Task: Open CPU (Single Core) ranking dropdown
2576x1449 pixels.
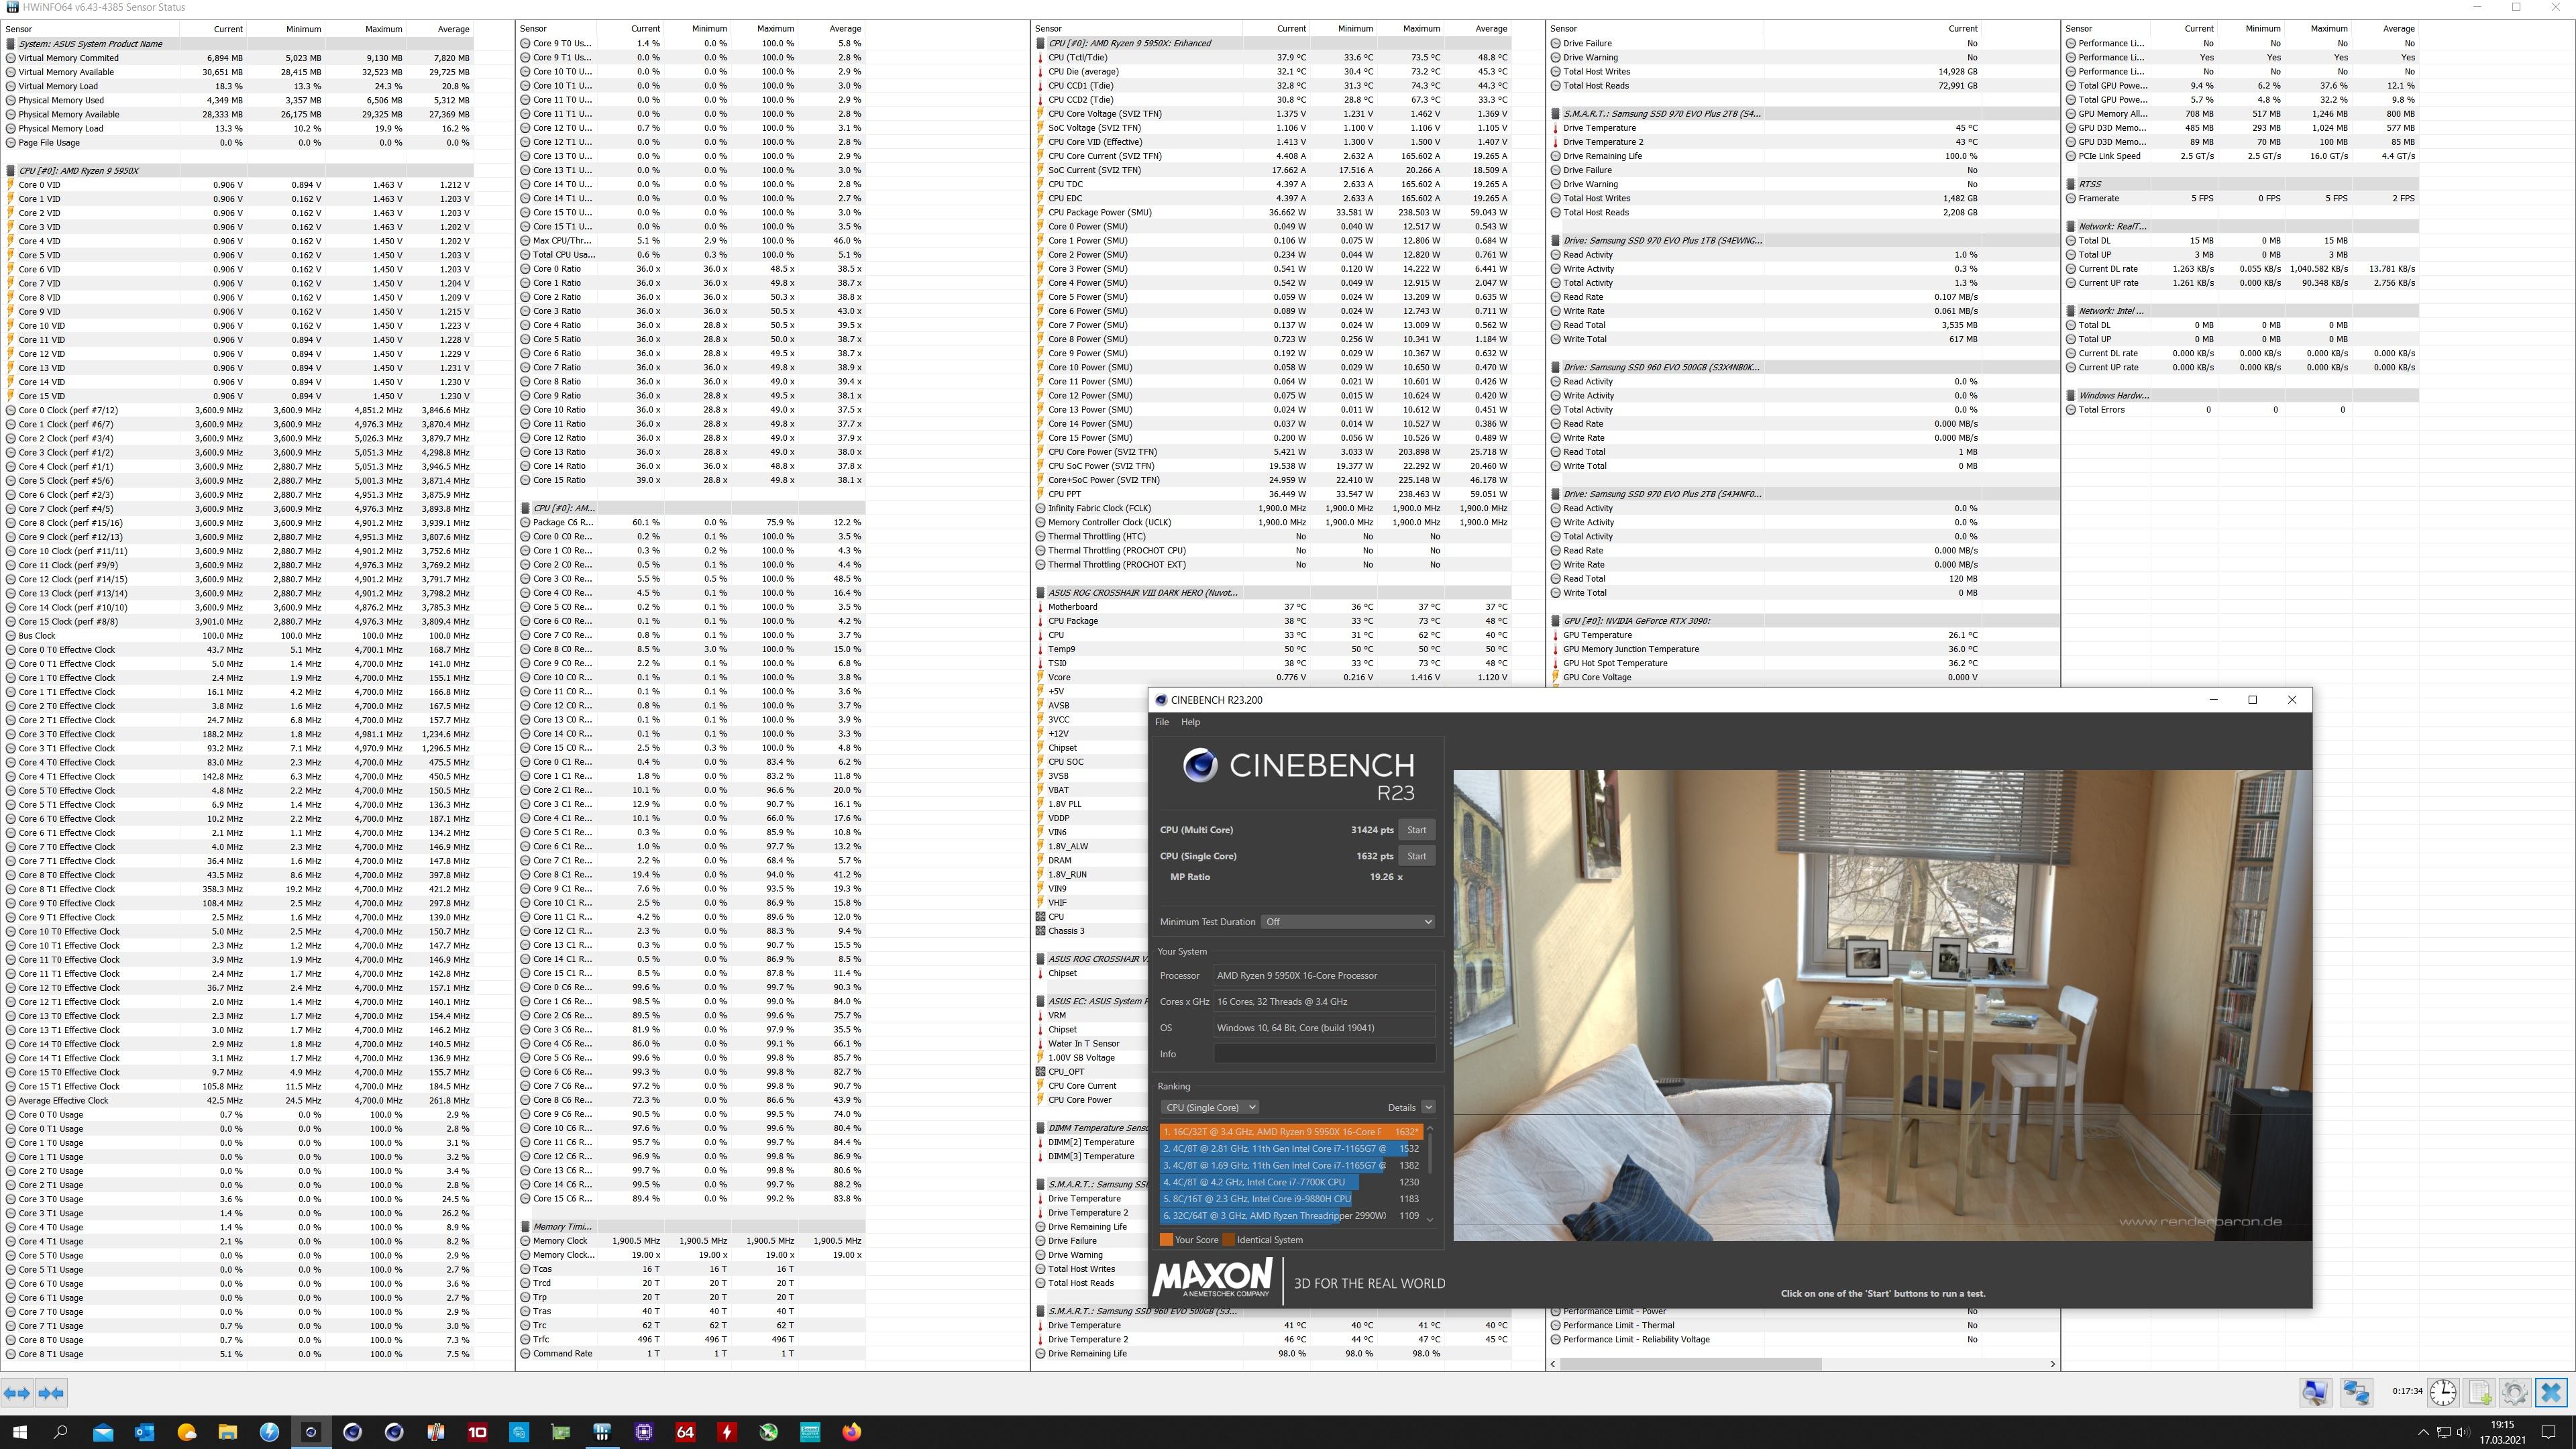Action: (1210, 1107)
